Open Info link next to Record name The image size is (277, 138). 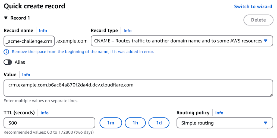[43, 31]
